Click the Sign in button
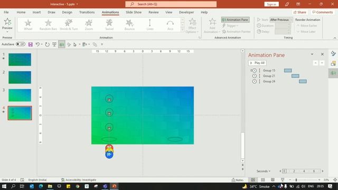The width and height of the screenshot is (338, 190). pos(271,4)
